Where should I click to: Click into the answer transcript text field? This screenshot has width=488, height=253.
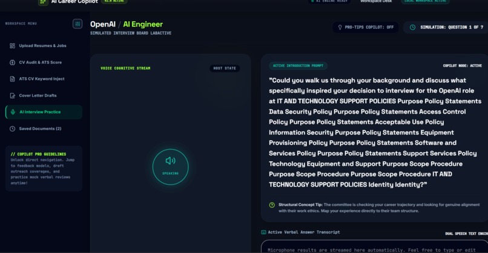click(374, 246)
